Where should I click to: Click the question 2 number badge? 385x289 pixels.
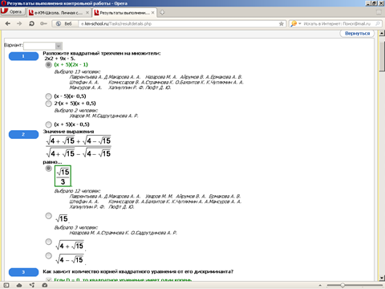coord(23,134)
